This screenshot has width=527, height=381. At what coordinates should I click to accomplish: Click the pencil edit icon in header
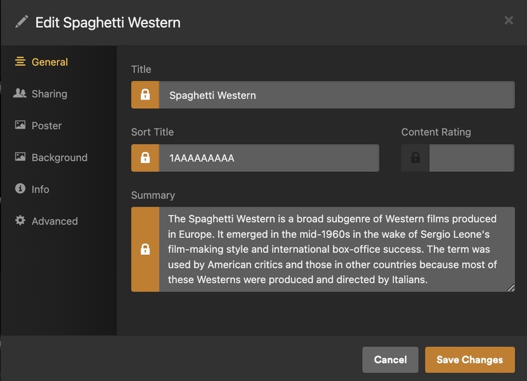pos(22,22)
